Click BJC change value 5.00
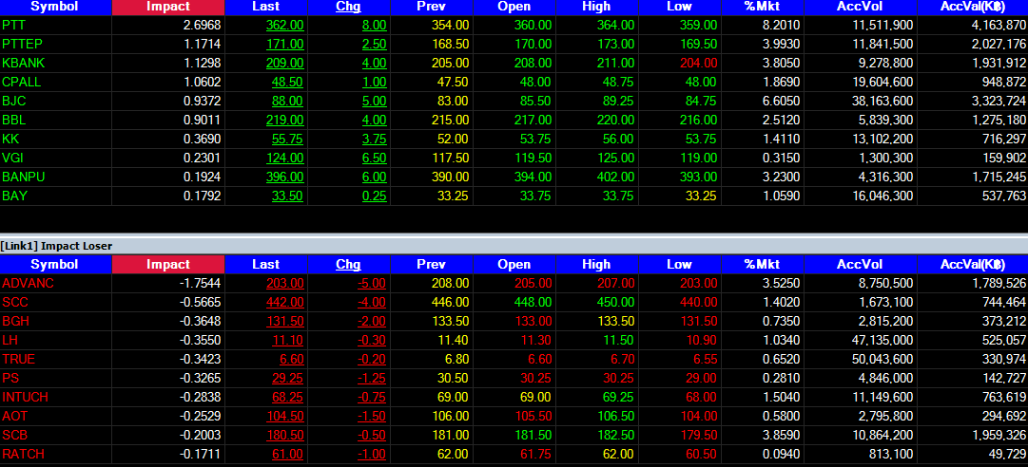This screenshot has width=1028, height=467. [374, 101]
